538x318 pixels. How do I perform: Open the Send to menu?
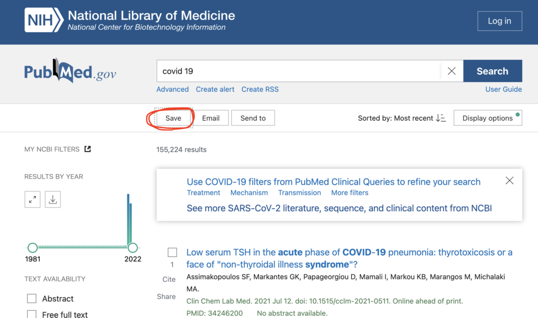(253, 118)
